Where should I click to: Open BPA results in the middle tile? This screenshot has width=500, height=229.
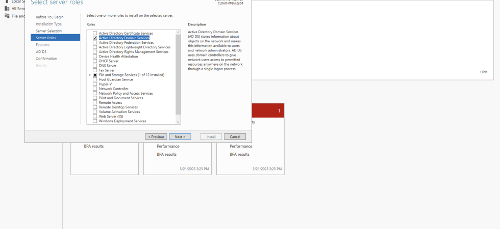coord(166,154)
